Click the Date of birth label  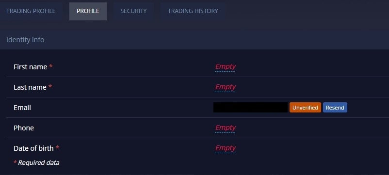tap(33, 148)
